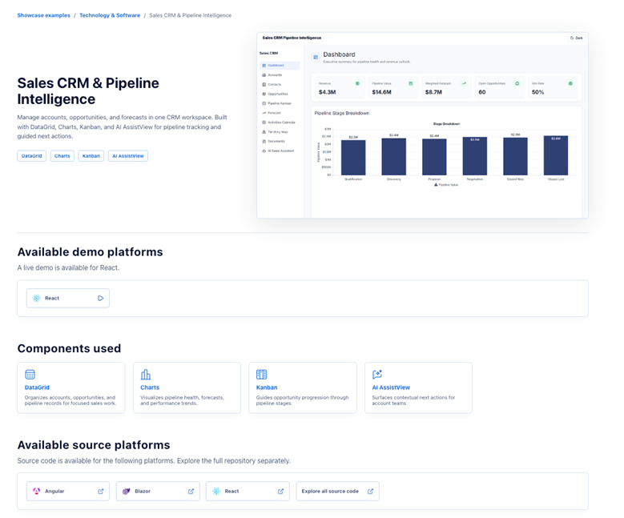This screenshot has width=624, height=518.
Task: Open Pipeline Kanban in the preview sidebar
Action: [x=280, y=103]
